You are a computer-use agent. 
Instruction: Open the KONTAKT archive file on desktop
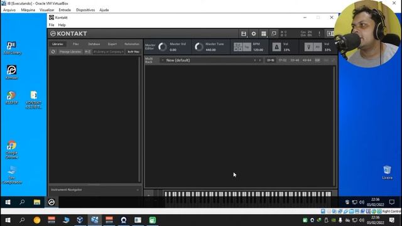[33, 100]
